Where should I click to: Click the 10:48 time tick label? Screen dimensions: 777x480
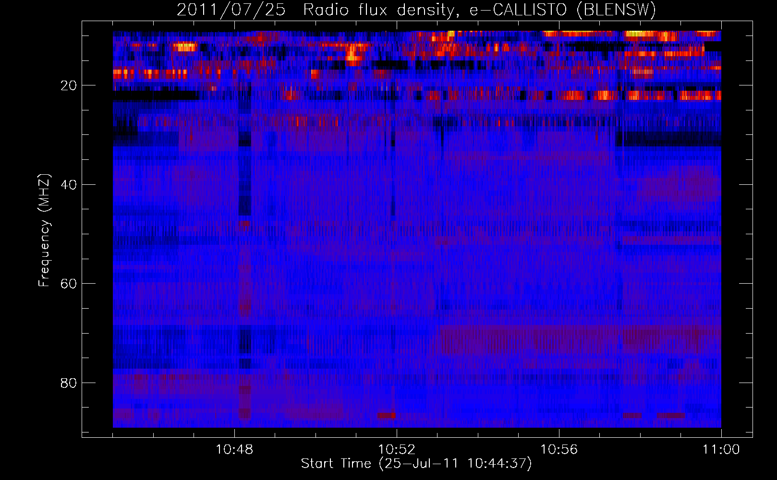[234, 450]
